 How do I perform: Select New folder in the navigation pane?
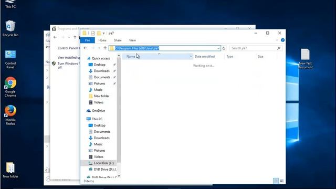(101, 96)
